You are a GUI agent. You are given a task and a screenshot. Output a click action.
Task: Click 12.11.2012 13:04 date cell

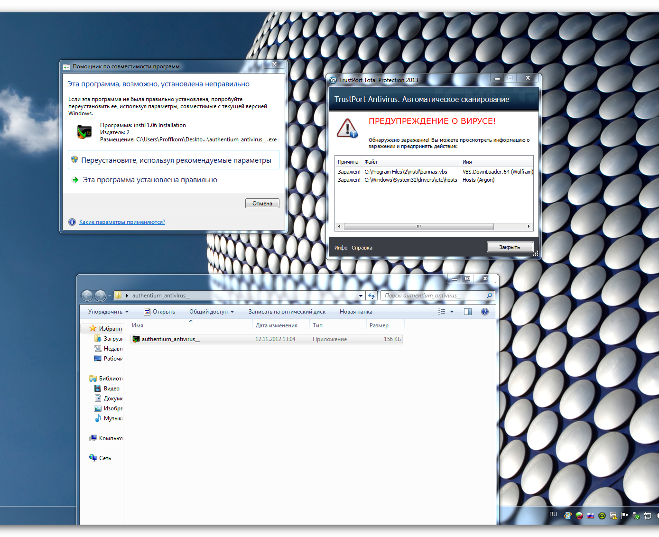(x=275, y=339)
